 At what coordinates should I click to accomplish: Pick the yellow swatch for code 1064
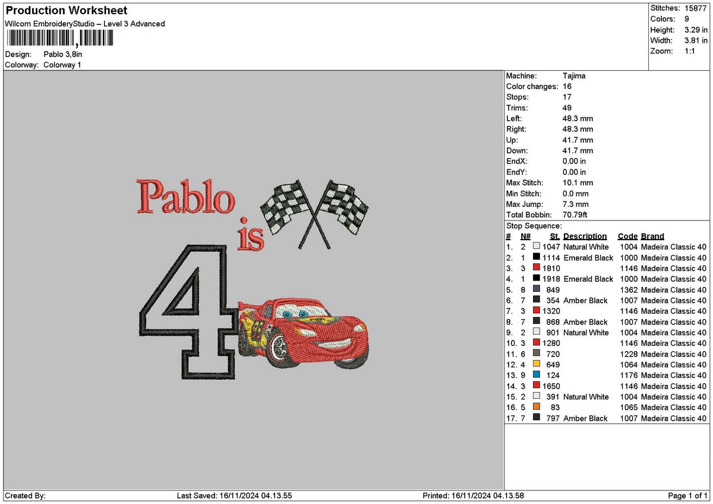click(x=537, y=364)
